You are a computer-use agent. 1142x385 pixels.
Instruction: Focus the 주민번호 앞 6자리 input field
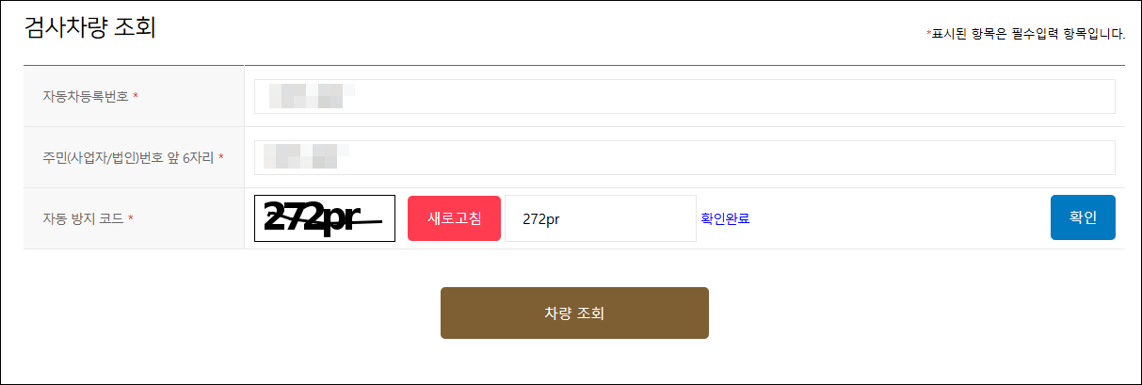tap(684, 157)
